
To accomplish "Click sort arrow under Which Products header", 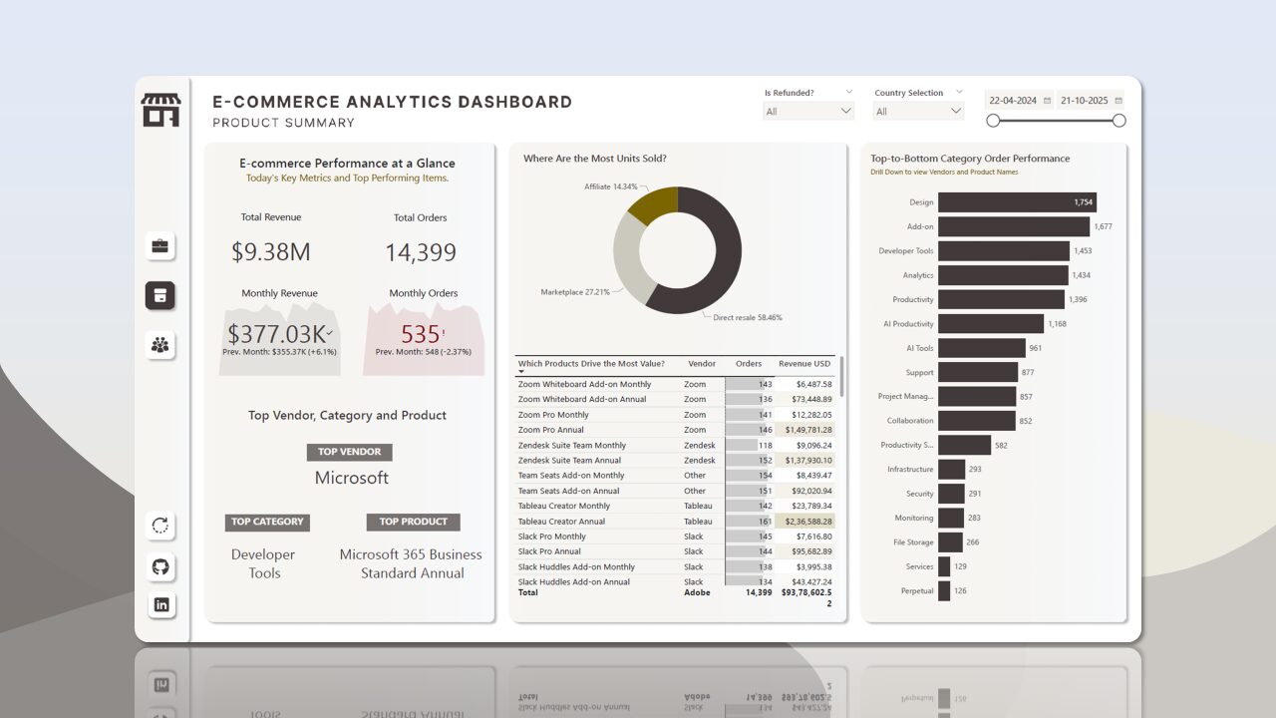I will click(x=521, y=372).
